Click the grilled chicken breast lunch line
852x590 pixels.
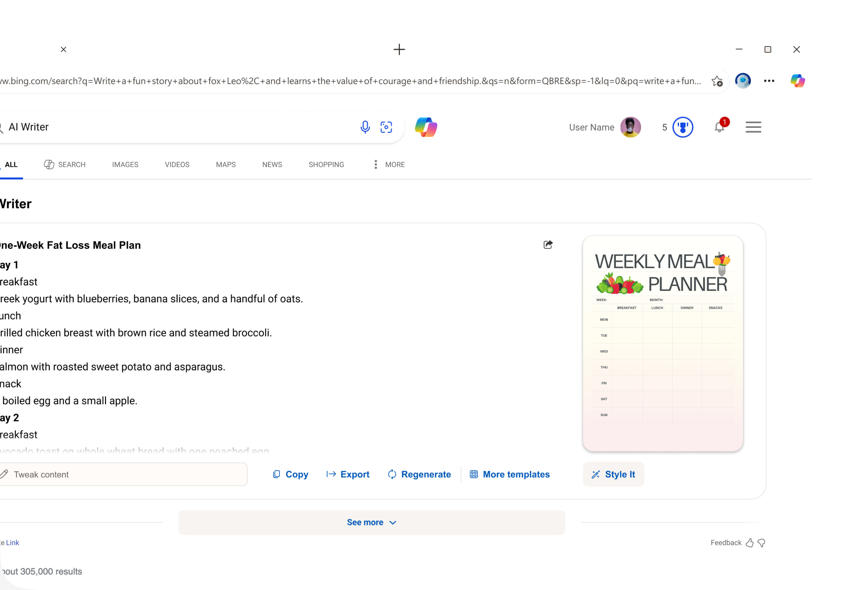136,333
